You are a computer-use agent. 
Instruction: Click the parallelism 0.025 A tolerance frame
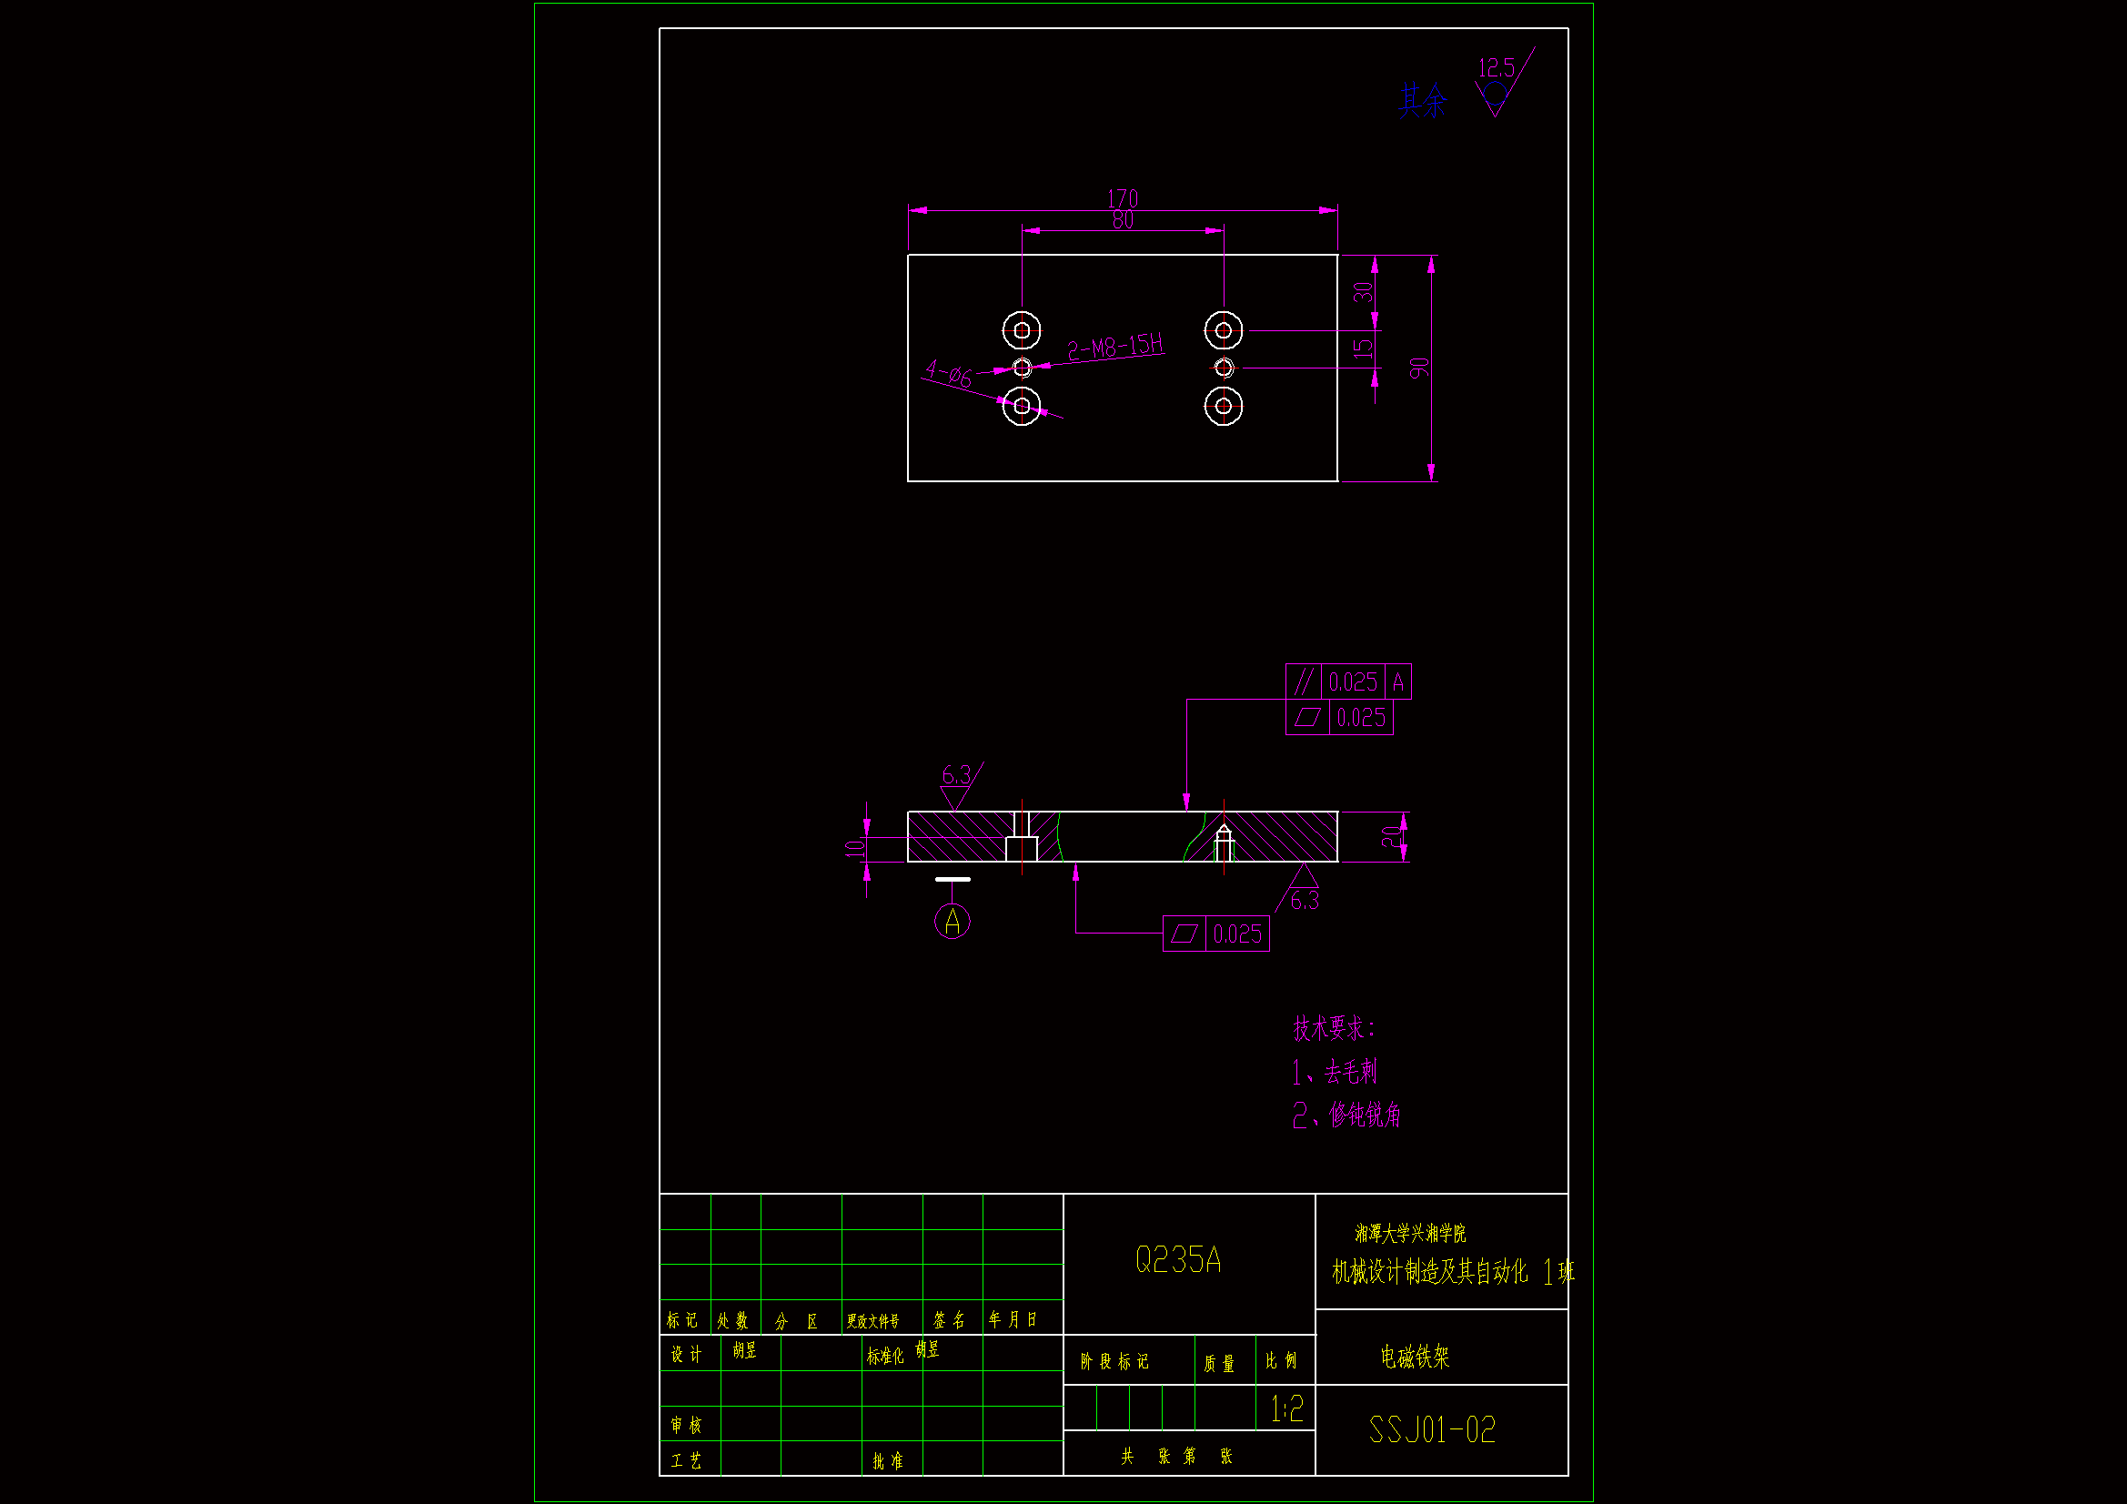coord(1348,682)
